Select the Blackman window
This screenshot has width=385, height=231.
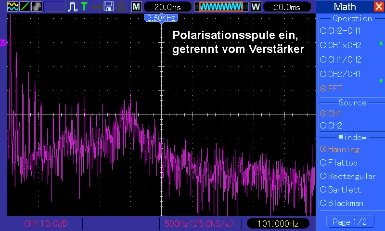342,203
